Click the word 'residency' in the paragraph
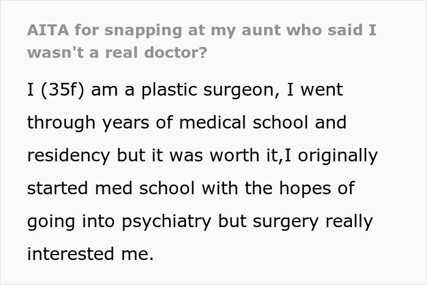427x285 pixels. (x=68, y=155)
